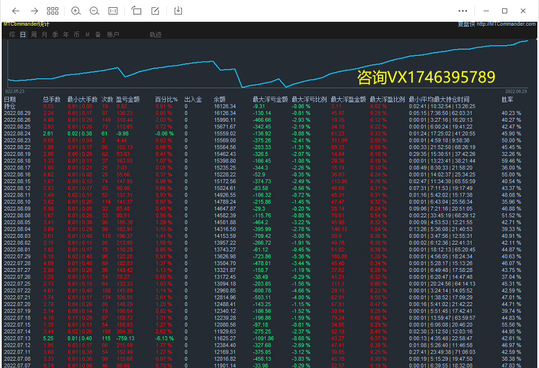Open the 月 monthly tab
The width and height of the screenshot is (539, 368).
pos(44,35)
